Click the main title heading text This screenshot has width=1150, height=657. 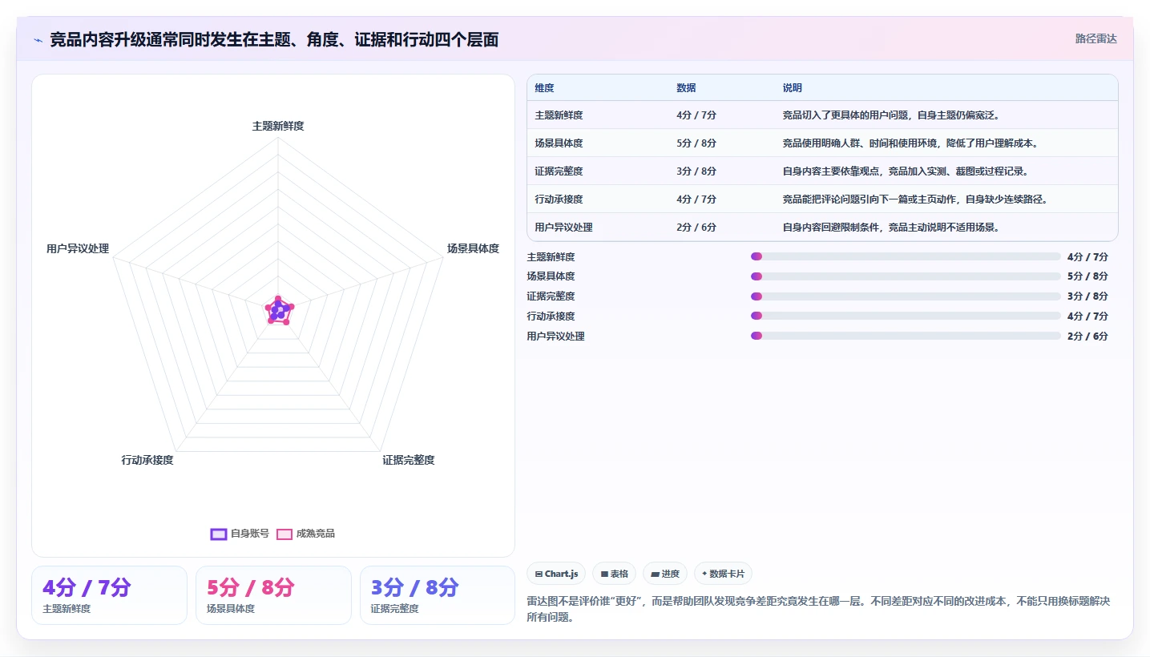[274, 39]
